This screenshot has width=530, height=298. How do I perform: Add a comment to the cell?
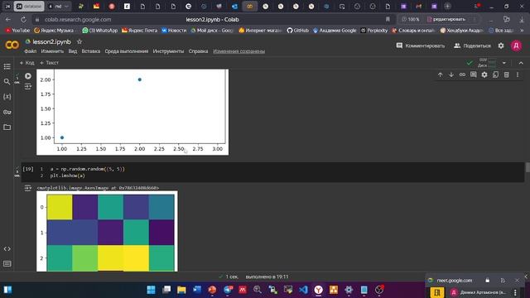tap(473, 74)
